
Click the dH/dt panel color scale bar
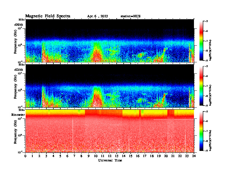tap(201, 41)
